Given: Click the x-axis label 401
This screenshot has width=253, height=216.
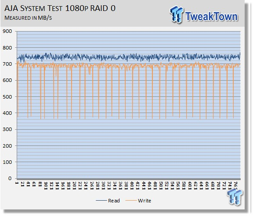Looking at the screenshot, I should pos(132,186).
